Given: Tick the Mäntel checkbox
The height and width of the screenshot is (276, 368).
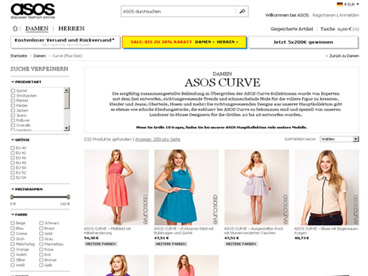Looking at the screenshot, I should [13, 101].
